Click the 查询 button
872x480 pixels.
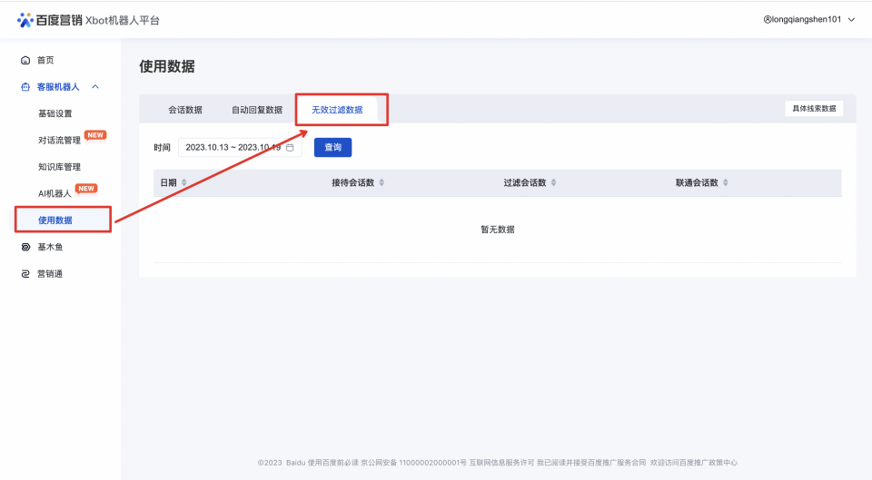(332, 147)
